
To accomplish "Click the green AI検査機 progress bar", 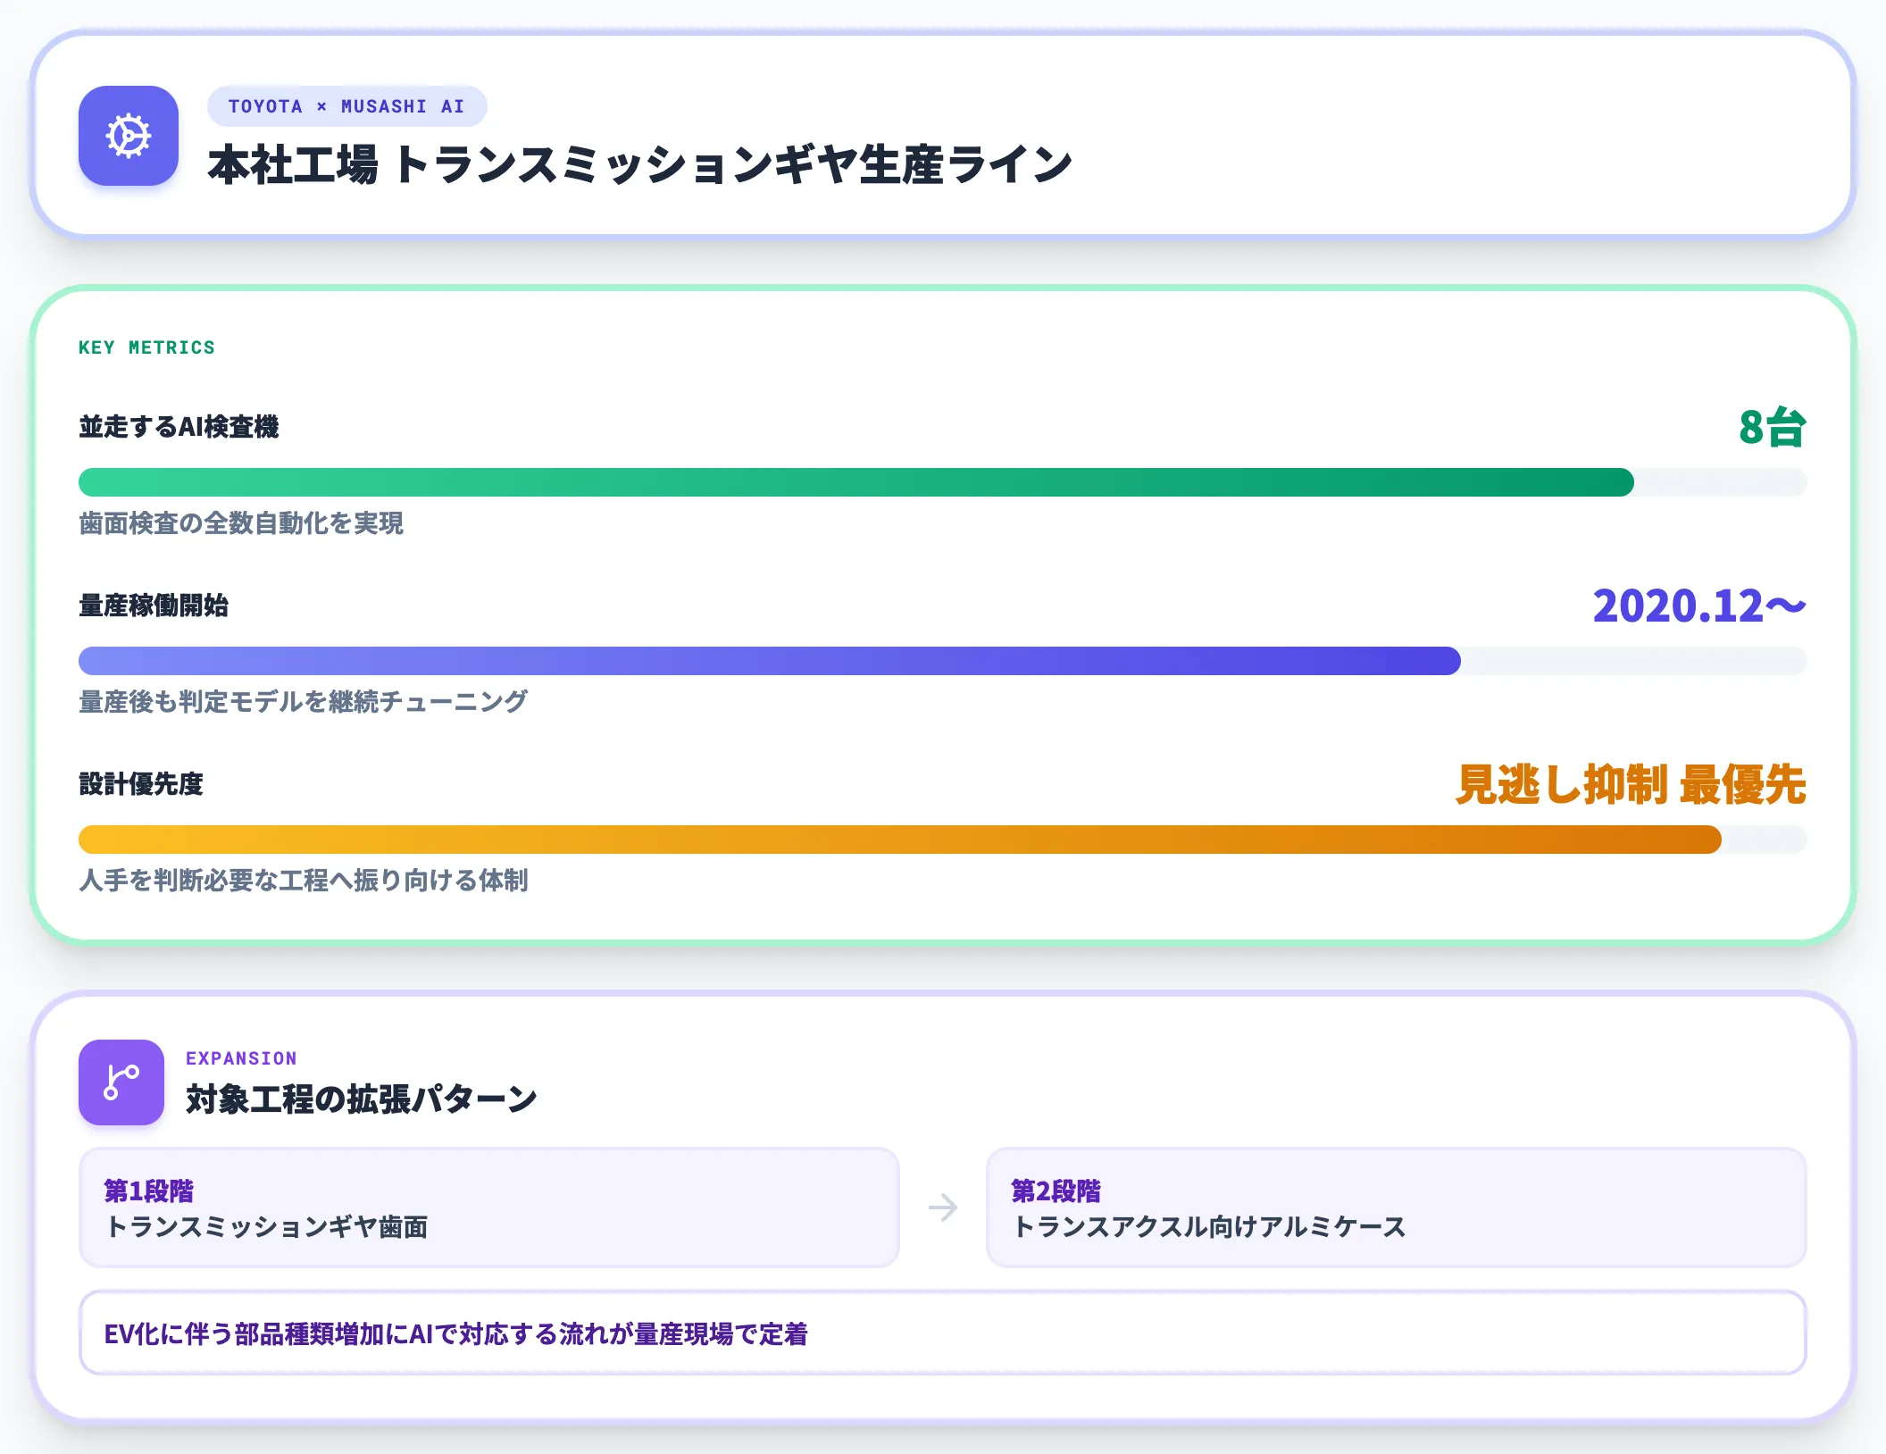I will click(943, 482).
